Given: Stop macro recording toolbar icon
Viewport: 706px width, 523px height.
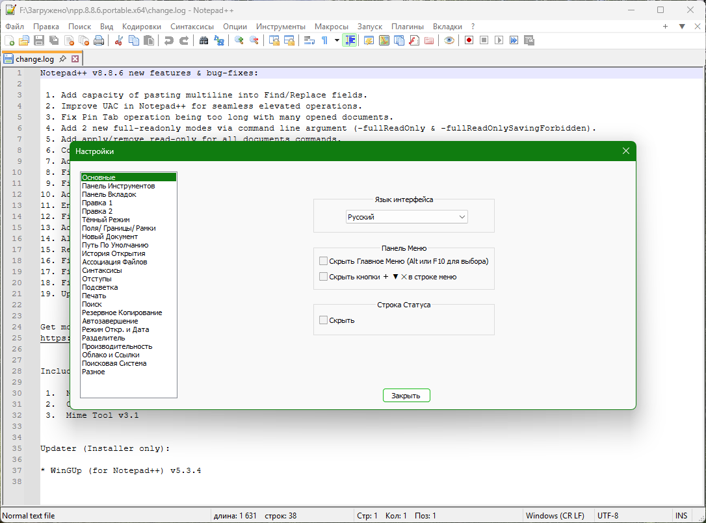Looking at the screenshot, I should click(484, 40).
